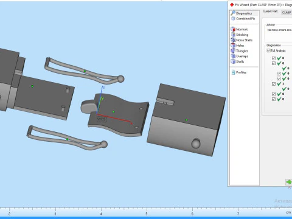Open the Current Part dropdown showing CLASP
This screenshot has height=219, width=292.
pyautogui.click(x=287, y=12)
